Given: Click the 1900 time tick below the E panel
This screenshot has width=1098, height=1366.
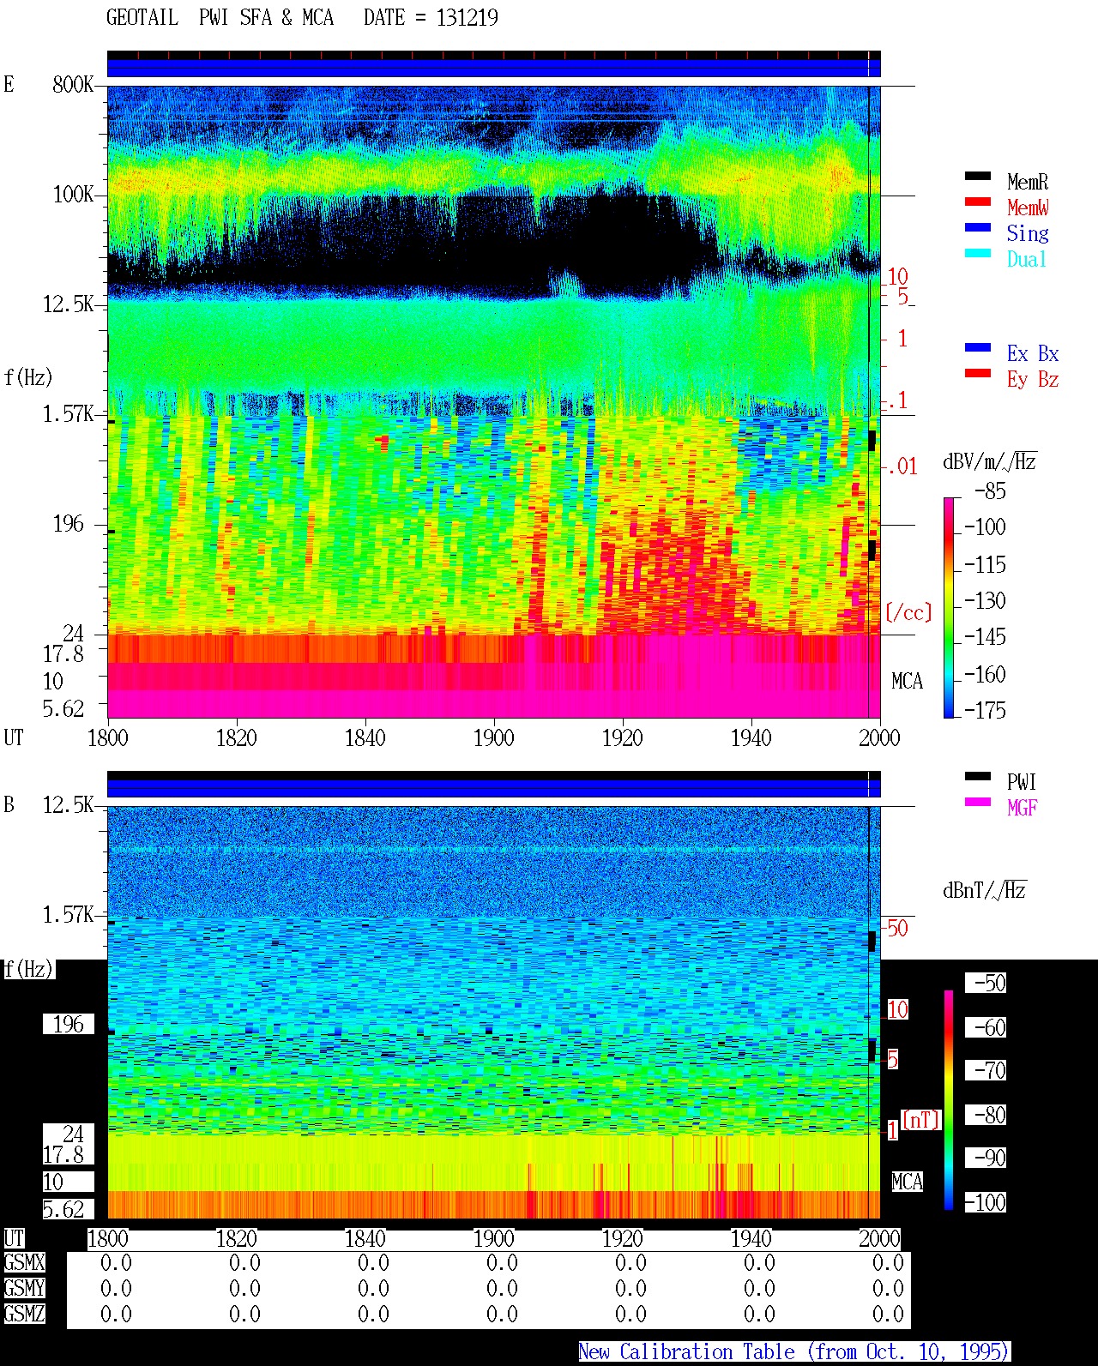Looking at the screenshot, I should [x=494, y=738].
